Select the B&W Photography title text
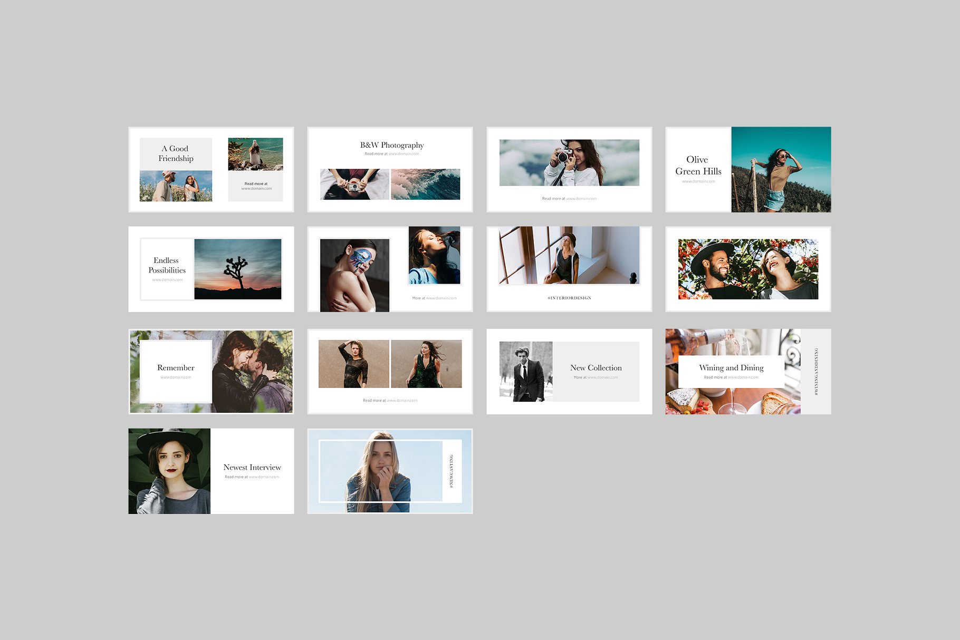 pyautogui.click(x=391, y=145)
